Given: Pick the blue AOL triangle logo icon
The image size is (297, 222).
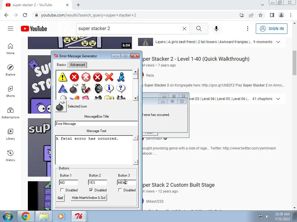Looking at the screenshot, I should pyautogui.click(x=63, y=88).
